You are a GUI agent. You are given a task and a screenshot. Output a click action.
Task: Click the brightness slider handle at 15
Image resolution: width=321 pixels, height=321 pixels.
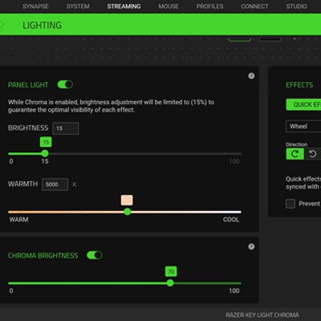[x=45, y=153]
